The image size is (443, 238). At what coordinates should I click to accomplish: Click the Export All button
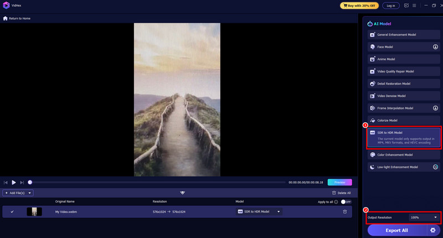coord(397,230)
